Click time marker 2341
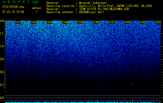The width and height of the screenshot is (163, 103). pos(18,22)
